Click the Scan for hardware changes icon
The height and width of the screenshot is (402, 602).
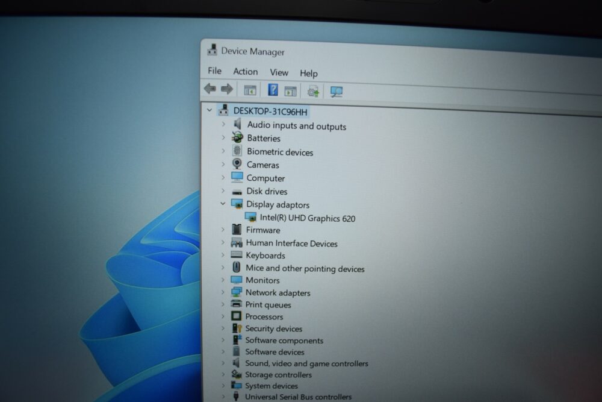coord(337,92)
